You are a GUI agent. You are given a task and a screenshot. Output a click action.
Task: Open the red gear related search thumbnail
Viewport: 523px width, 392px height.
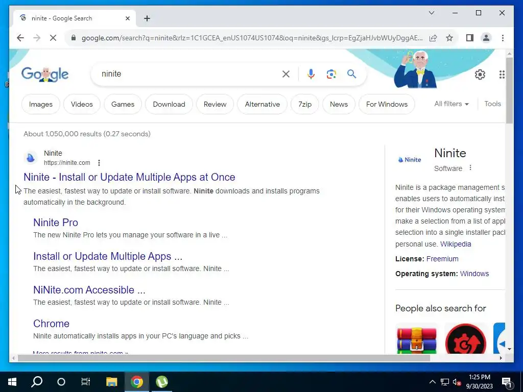(x=465, y=339)
